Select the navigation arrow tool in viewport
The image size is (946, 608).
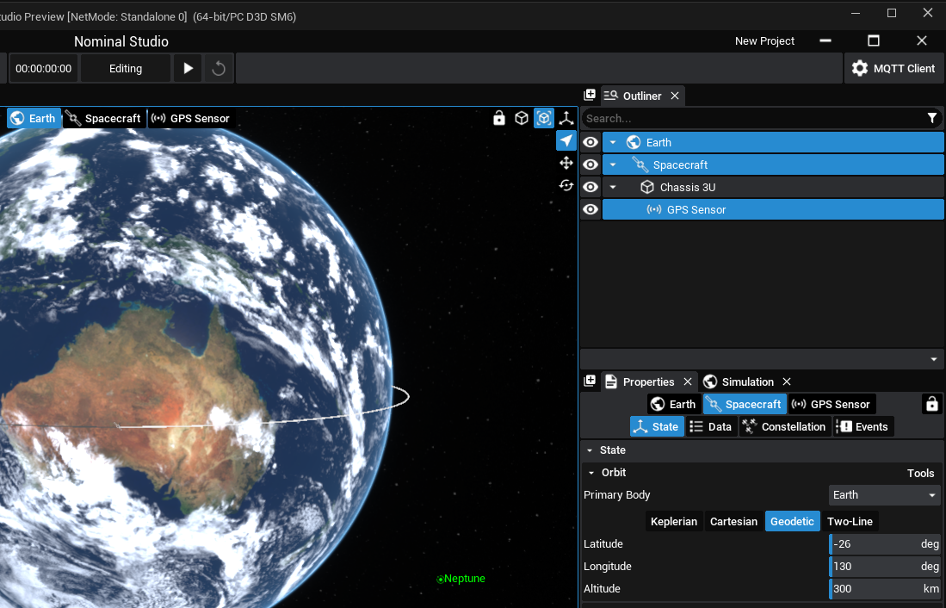click(566, 140)
